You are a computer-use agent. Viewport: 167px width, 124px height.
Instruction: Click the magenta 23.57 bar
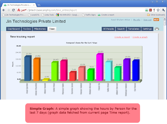coord(100,67)
